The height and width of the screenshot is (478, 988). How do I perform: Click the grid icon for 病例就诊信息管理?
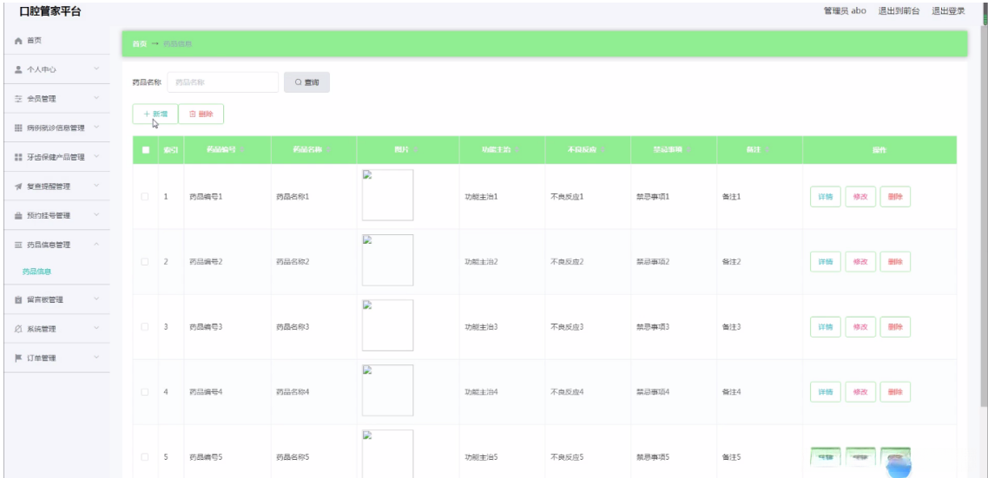point(18,128)
